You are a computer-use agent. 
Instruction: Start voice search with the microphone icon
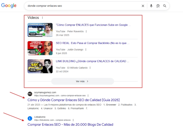[x=151, y=6]
